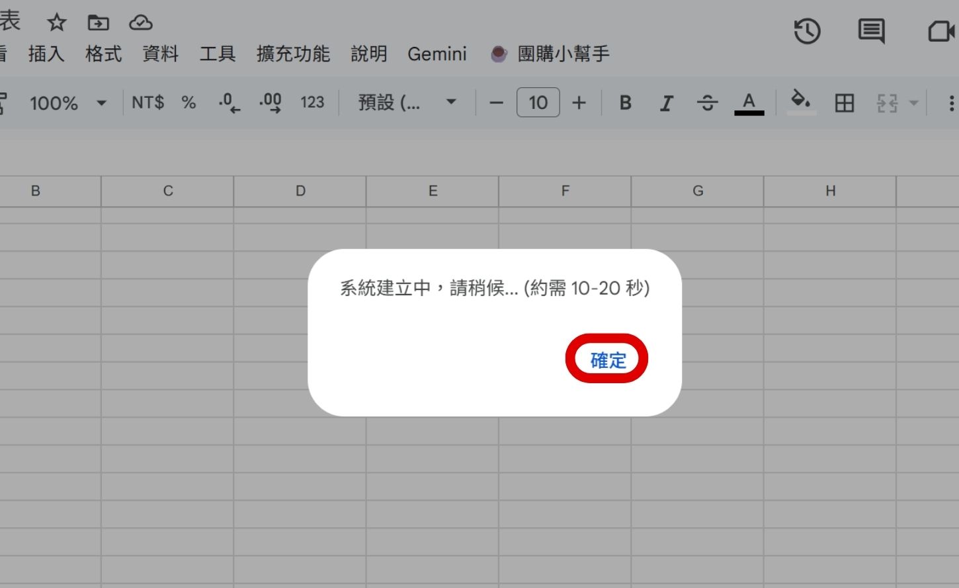Click the percent format icon
Image resolution: width=959 pixels, height=588 pixels.
point(188,102)
